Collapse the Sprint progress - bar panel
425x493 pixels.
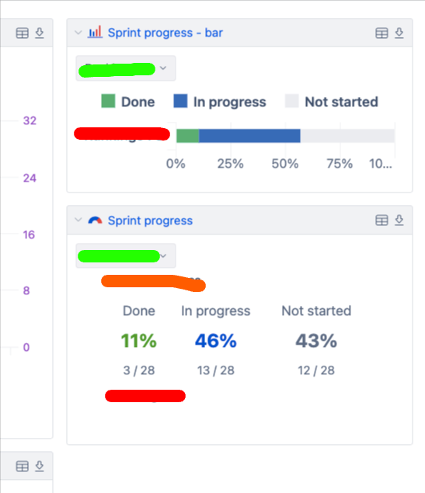tap(78, 33)
